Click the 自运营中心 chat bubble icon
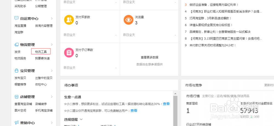The height and width of the screenshot is (126, 274). [16, 18]
